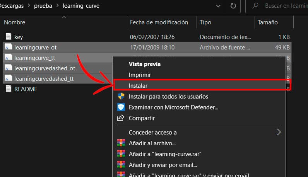This screenshot has height=177, width=308.
Task: Choose Instalar from the context menu
Action: [138, 85]
